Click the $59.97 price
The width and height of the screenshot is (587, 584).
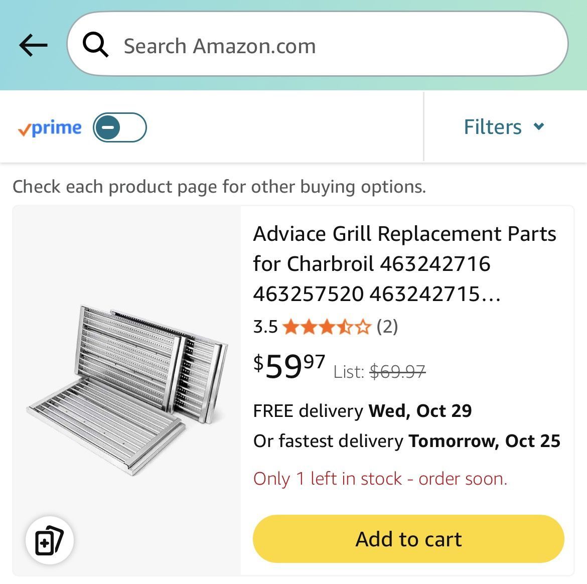289,366
